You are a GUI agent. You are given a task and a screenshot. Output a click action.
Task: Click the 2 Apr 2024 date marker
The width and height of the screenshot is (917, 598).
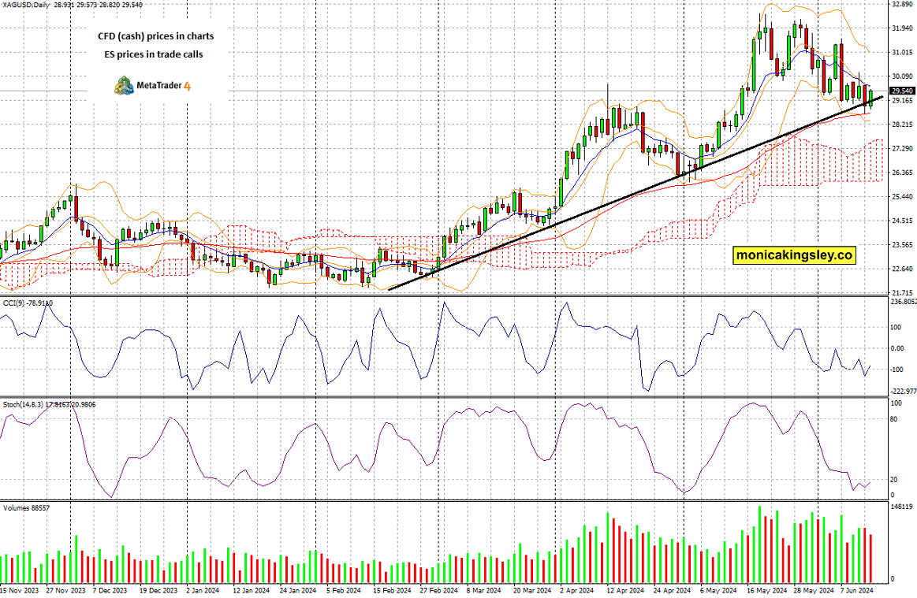[x=576, y=590]
